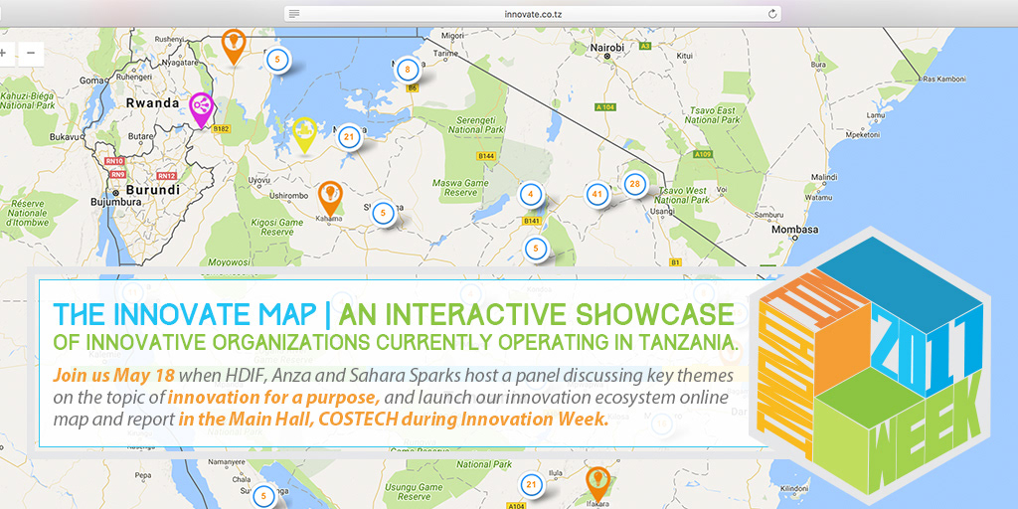Open cluster 21 near Usungu Game Reserve
The width and height of the screenshot is (1018, 509).
coord(531,484)
